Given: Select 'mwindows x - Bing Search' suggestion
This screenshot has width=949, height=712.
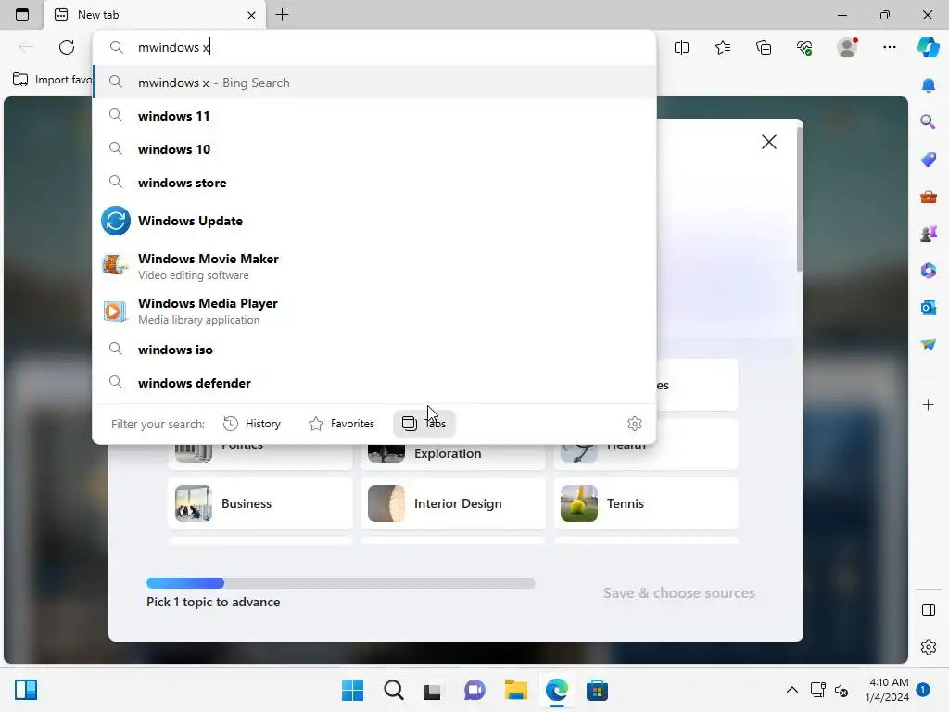Looking at the screenshot, I should coord(374,83).
